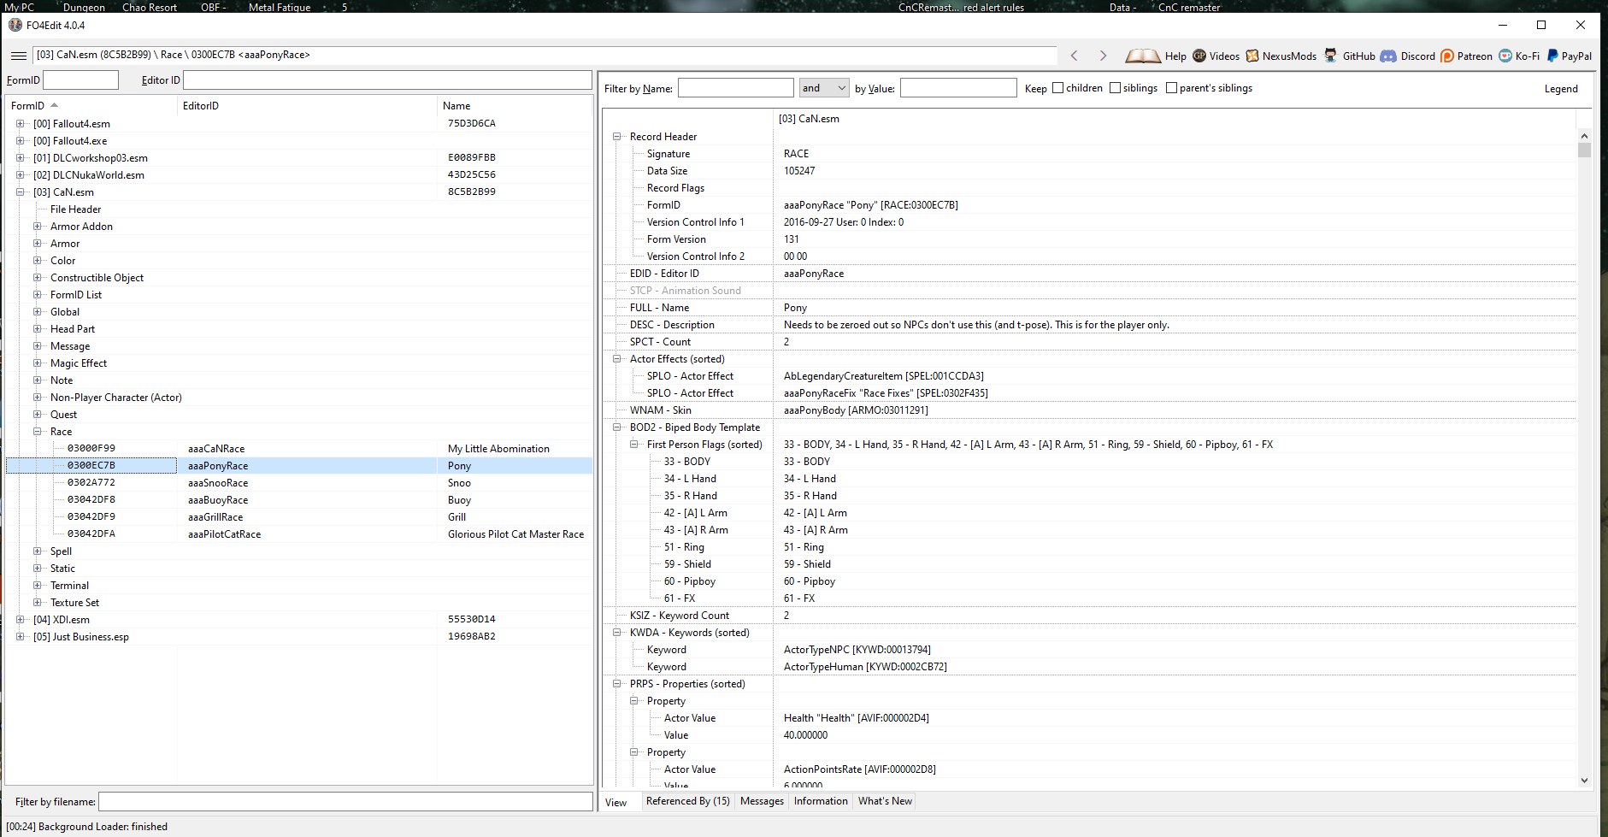Click Background Loader status bar text
The width and height of the screenshot is (1608, 837).
pos(87,827)
